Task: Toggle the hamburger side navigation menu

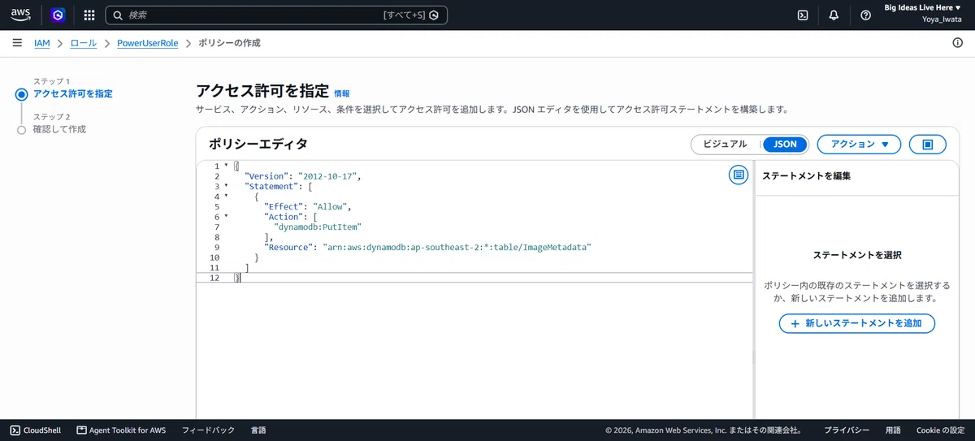Action: click(x=17, y=43)
